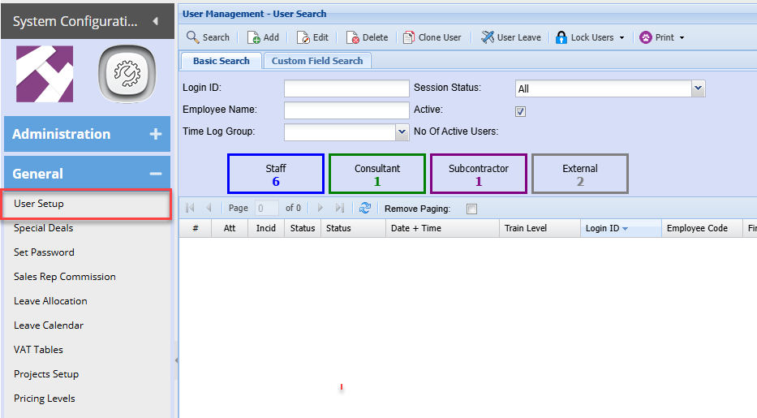This screenshot has width=757, height=418.
Task: Collapse the General section with minus icon
Action: (x=156, y=174)
